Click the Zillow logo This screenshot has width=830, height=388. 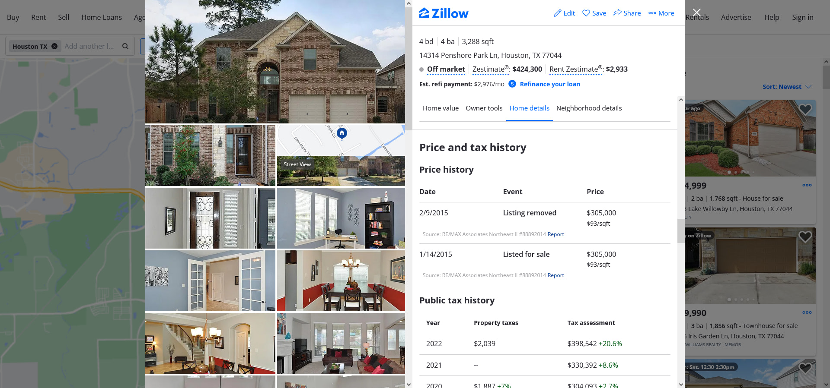click(x=444, y=13)
